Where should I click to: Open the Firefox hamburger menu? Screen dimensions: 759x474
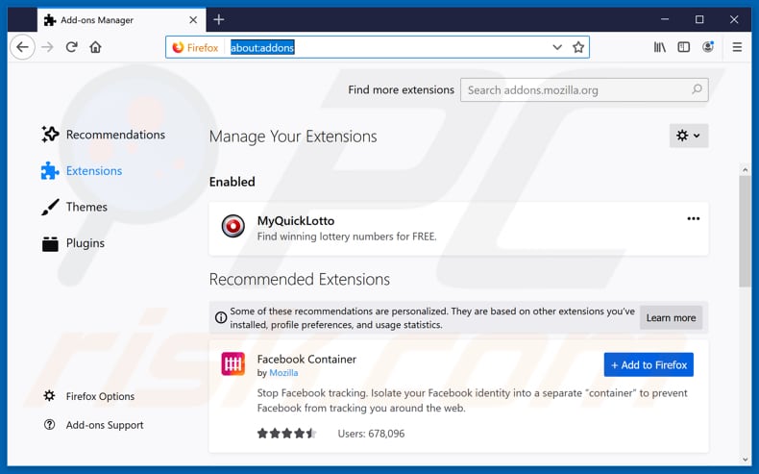737,47
